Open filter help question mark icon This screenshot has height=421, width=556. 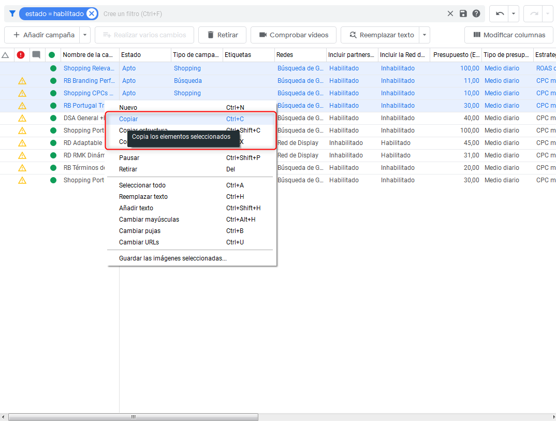pyautogui.click(x=476, y=14)
